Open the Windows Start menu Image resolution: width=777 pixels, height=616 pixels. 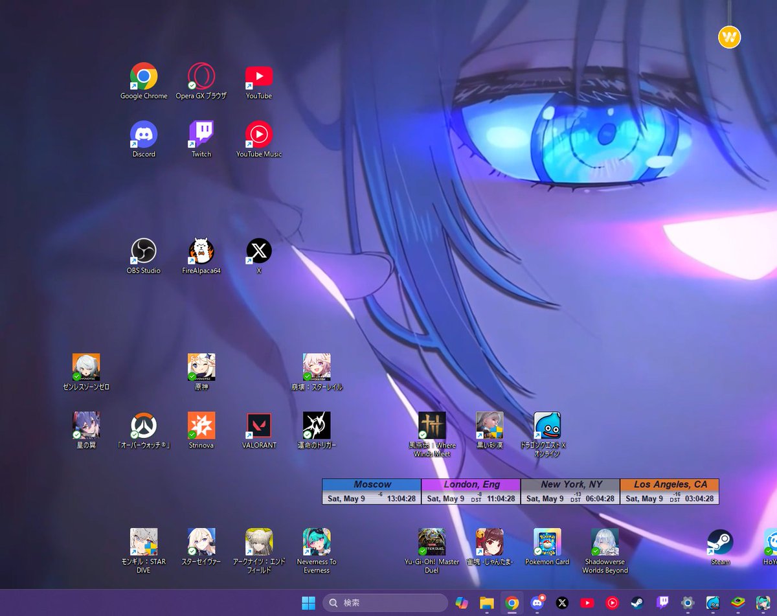click(309, 603)
